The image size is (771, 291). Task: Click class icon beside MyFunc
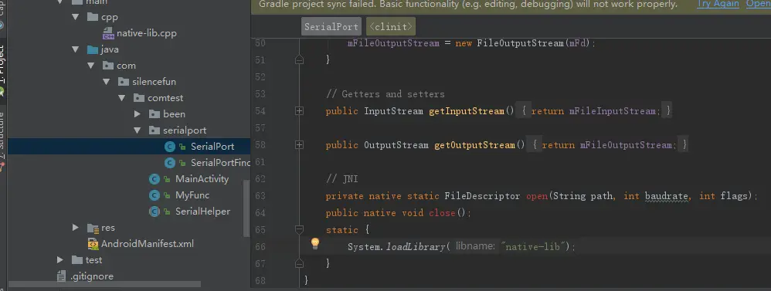pos(155,195)
